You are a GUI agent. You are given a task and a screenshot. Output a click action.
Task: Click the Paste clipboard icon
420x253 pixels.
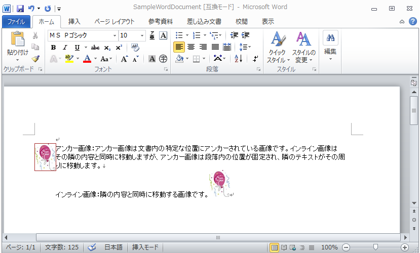[x=18, y=40]
